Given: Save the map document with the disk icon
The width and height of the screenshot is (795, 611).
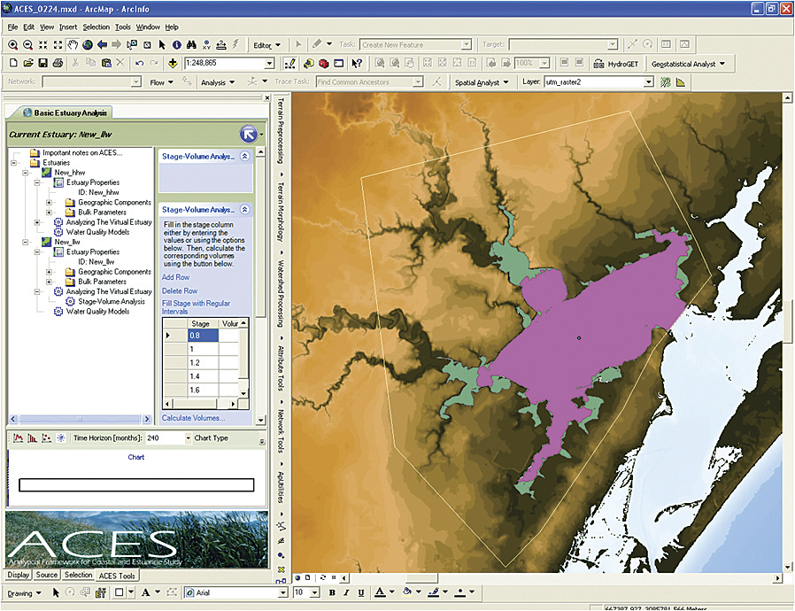Looking at the screenshot, I should tap(42, 64).
